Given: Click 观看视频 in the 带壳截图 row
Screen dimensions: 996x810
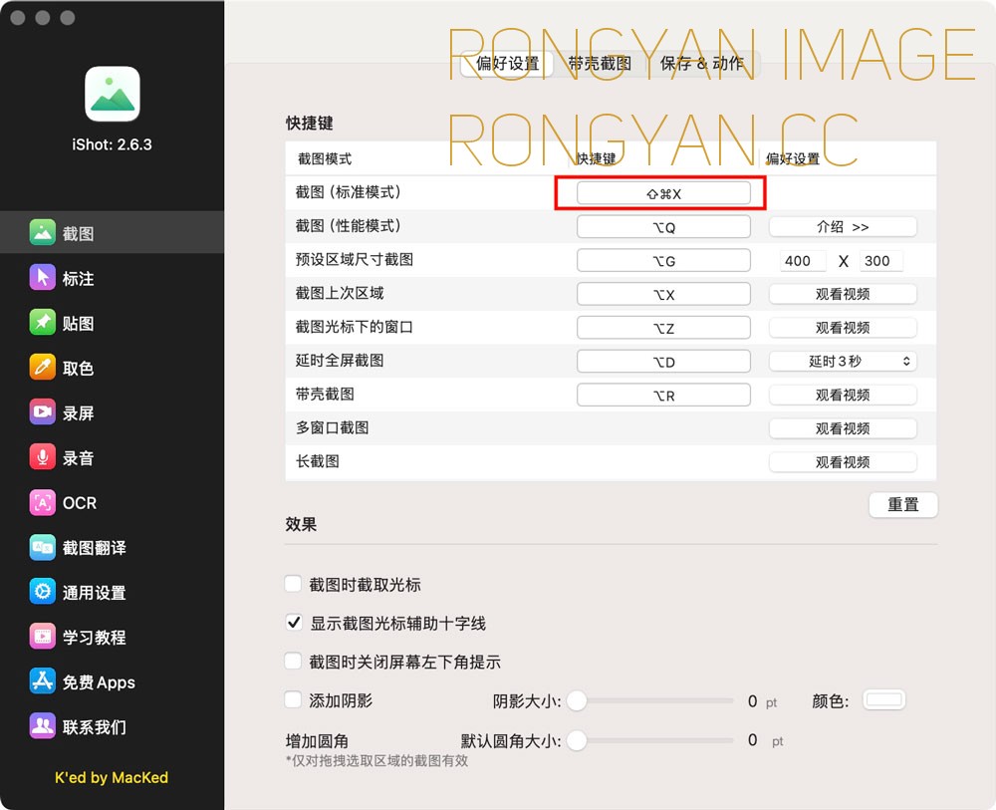Looking at the screenshot, I should coord(843,395).
